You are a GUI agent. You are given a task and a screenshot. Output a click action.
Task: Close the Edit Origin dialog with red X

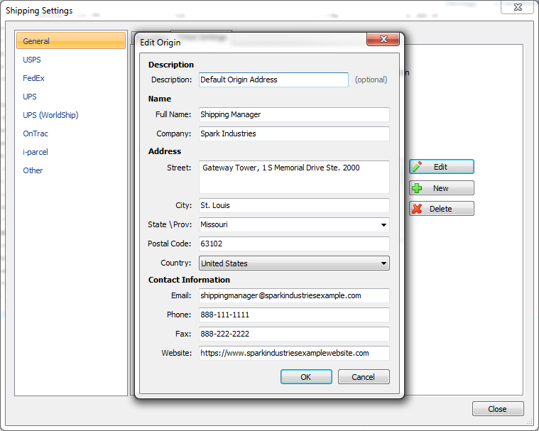[383, 39]
